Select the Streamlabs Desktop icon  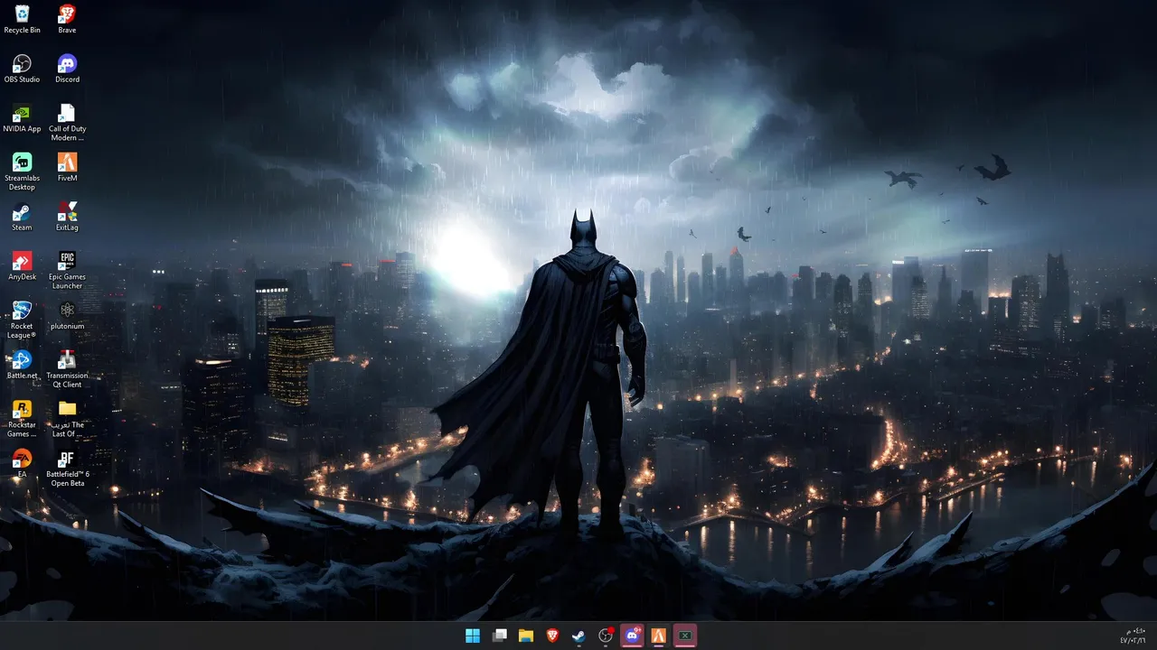click(22, 172)
